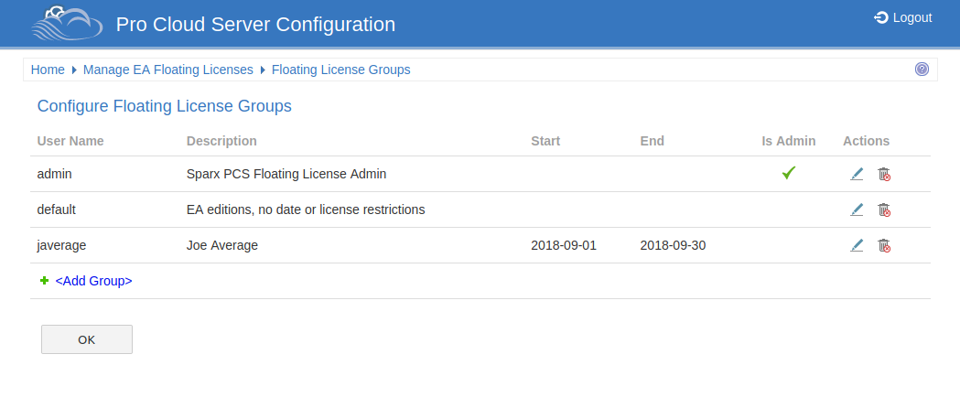Image resolution: width=960 pixels, height=408 pixels.
Task: Click the Logout arrow icon
Action: 881,17
